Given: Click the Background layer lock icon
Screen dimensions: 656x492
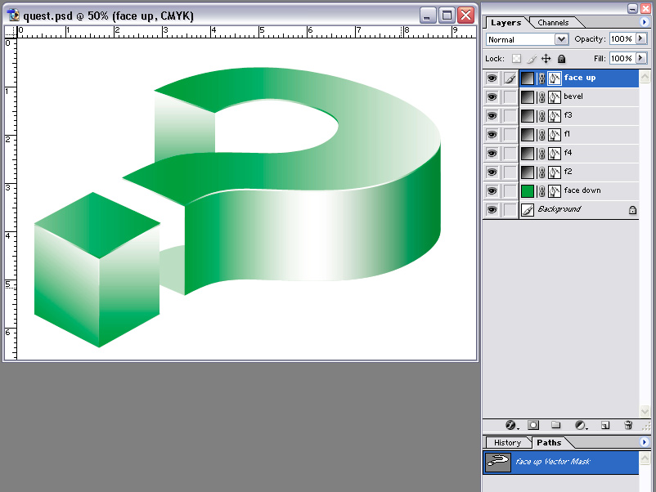Looking at the screenshot, I should pyautogui.click(x=632, y=210).
